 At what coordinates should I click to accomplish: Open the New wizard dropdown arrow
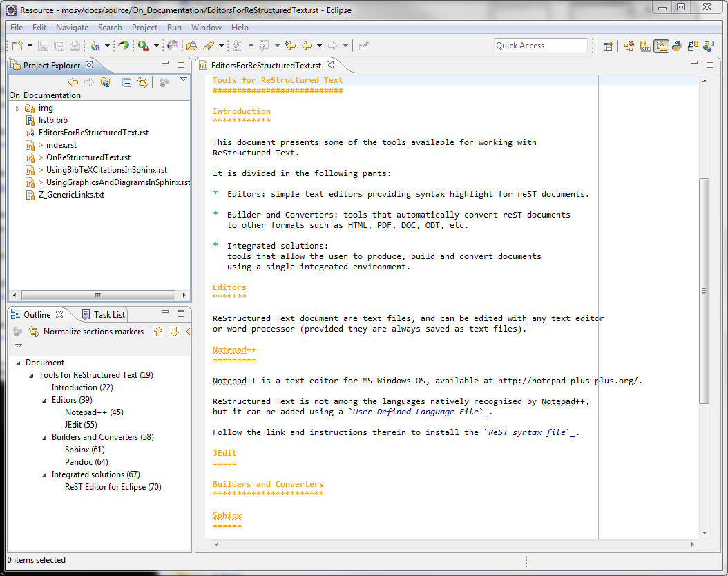pos(30,46)
